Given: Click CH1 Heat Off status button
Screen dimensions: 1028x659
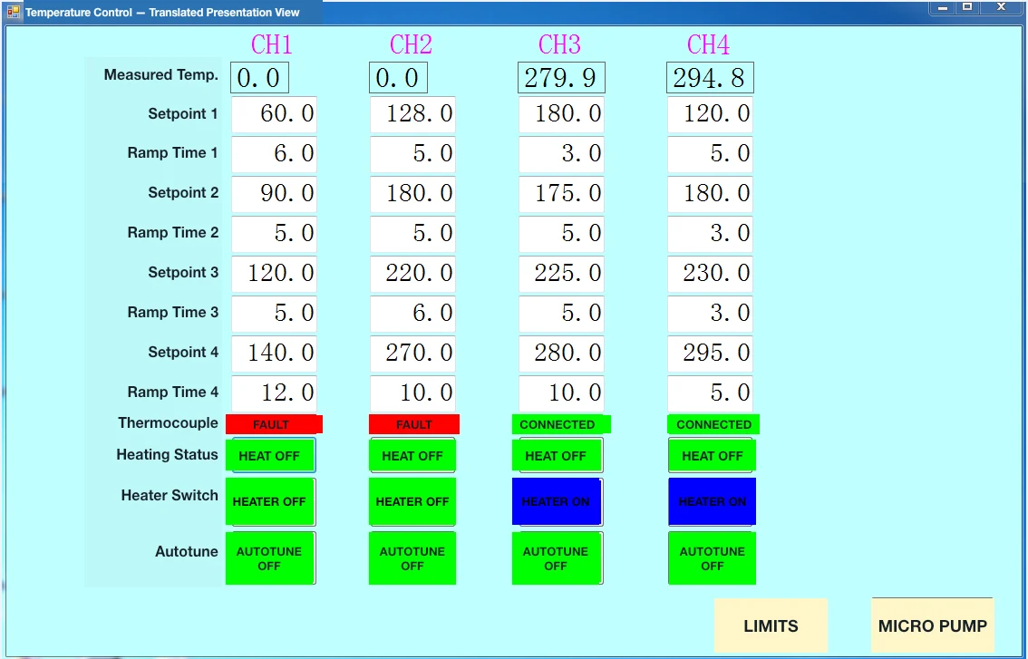Looking at the screenshot, I should coord(270,455).
